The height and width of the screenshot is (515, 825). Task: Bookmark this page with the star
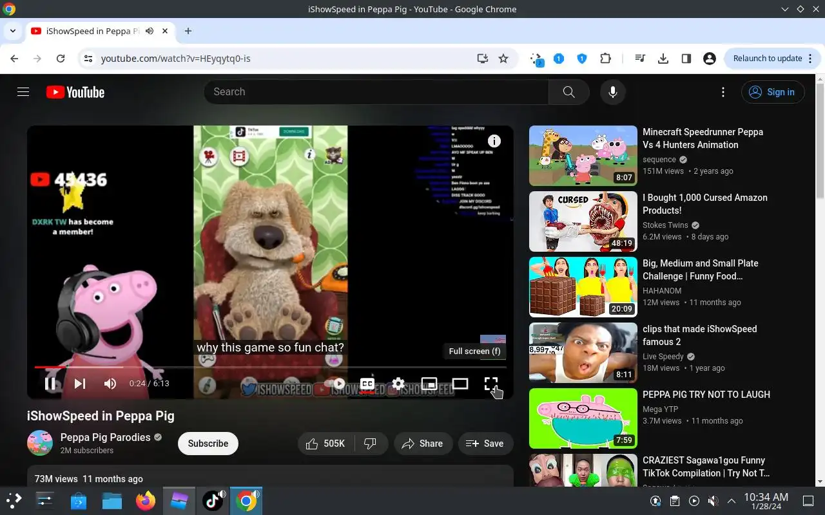click(x=503, y=59)
